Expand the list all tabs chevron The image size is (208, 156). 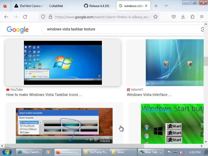pyautogui.click(x=166, y=6)
